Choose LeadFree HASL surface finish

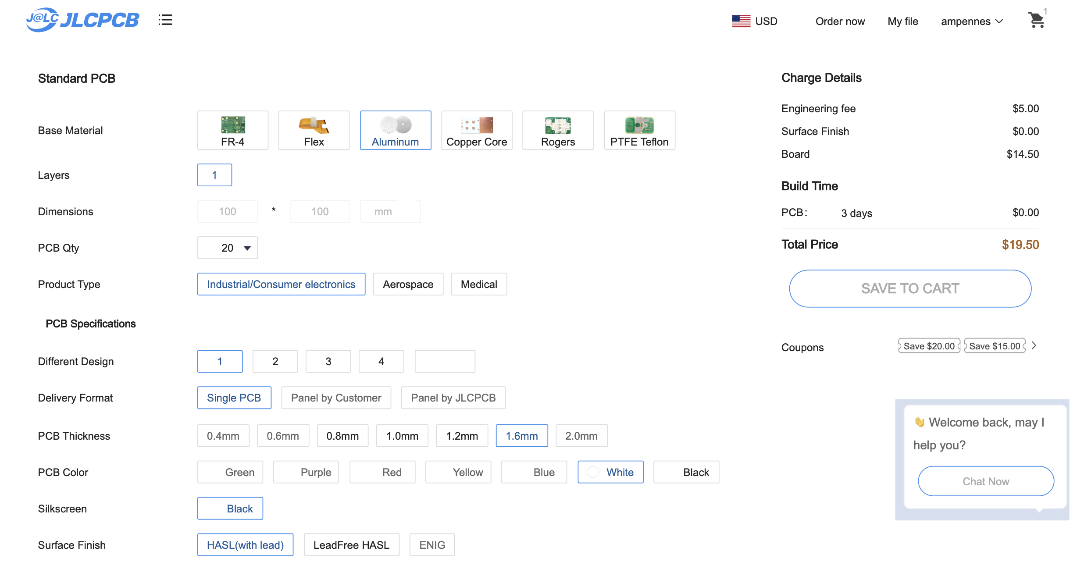coord(351,545)
